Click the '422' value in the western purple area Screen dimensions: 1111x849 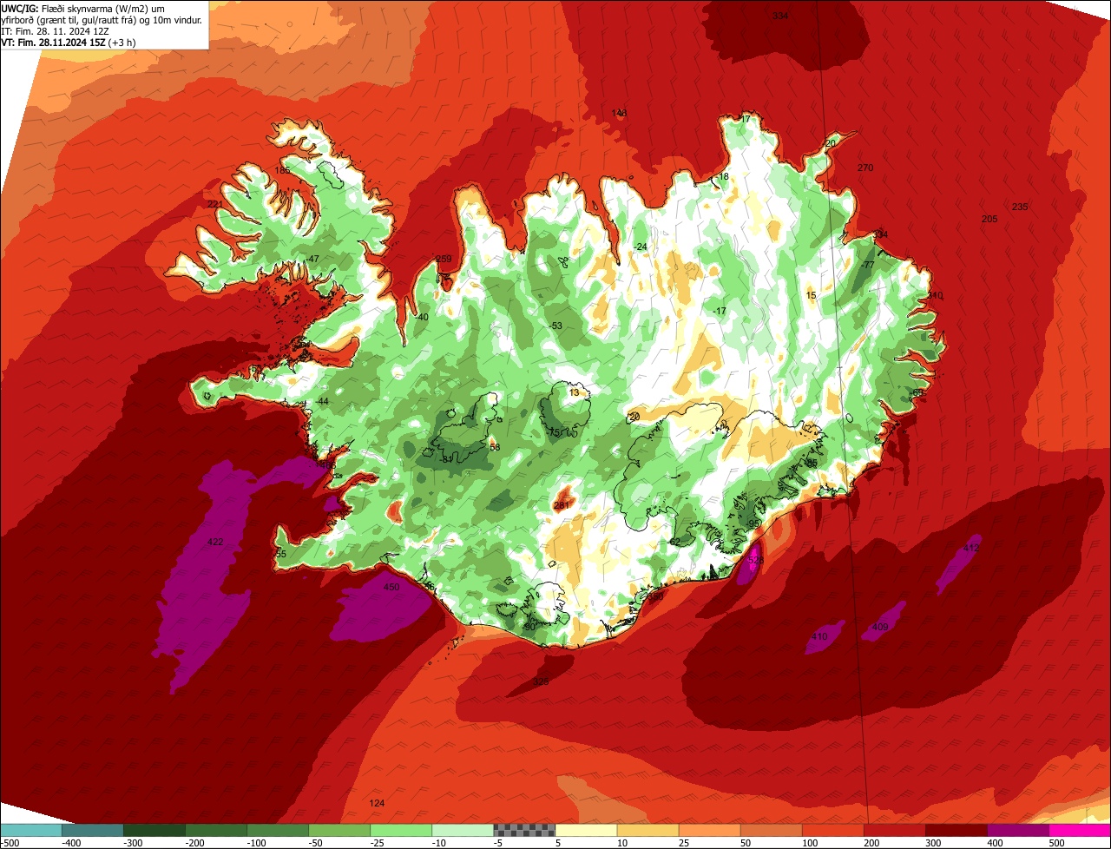coord(215,542)
